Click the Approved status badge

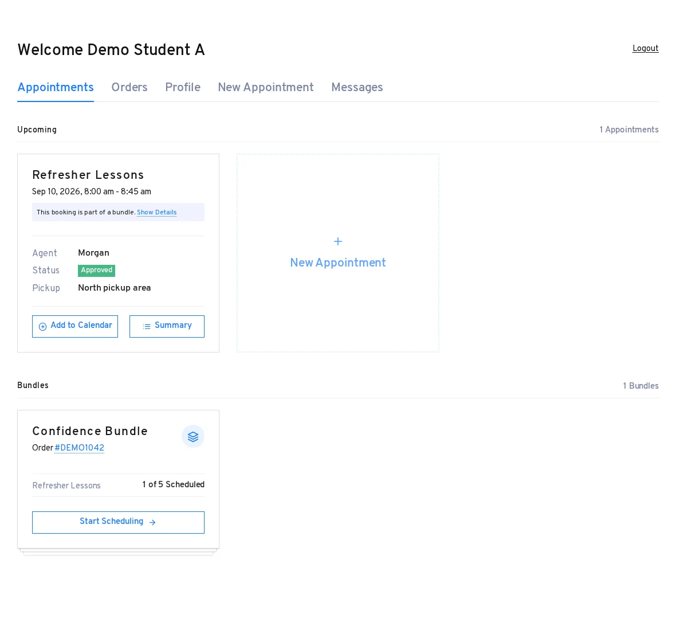(97, 271)
